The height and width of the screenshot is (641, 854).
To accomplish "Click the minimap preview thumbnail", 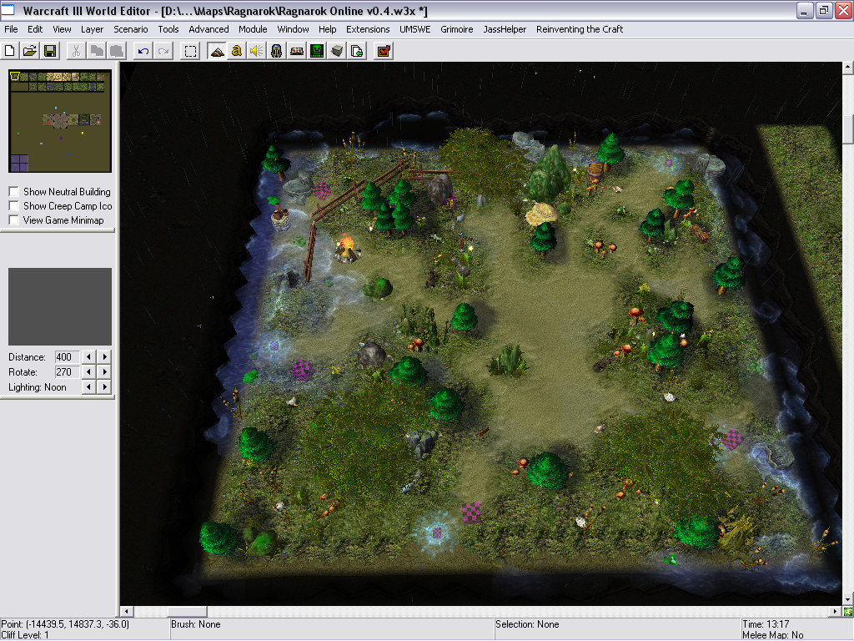I will (60, 121).
